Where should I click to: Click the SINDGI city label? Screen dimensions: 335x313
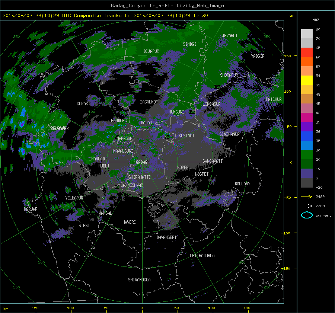(x=189, y=44)
